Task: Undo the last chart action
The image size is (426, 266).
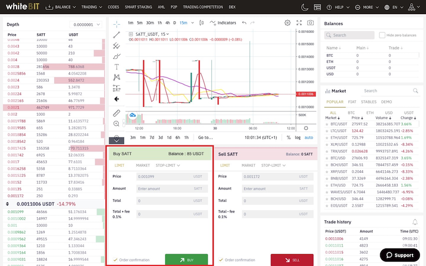Action: (244, 23)
